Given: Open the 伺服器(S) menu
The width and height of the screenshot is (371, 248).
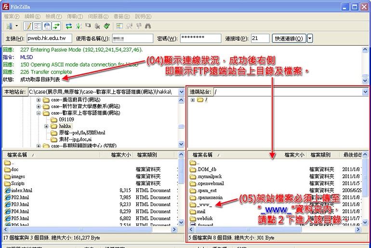Looking at the screenshot, I should (98, 16).
